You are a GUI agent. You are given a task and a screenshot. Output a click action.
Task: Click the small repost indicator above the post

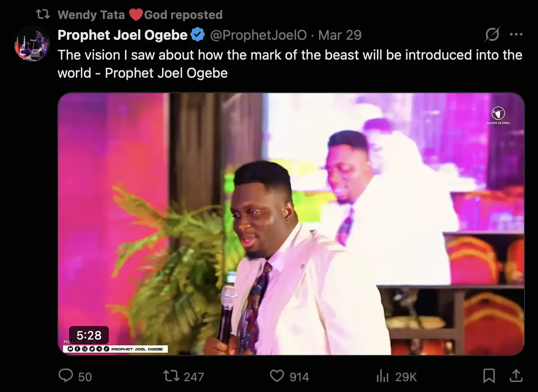pyautogui.click(x=42, y=14)
